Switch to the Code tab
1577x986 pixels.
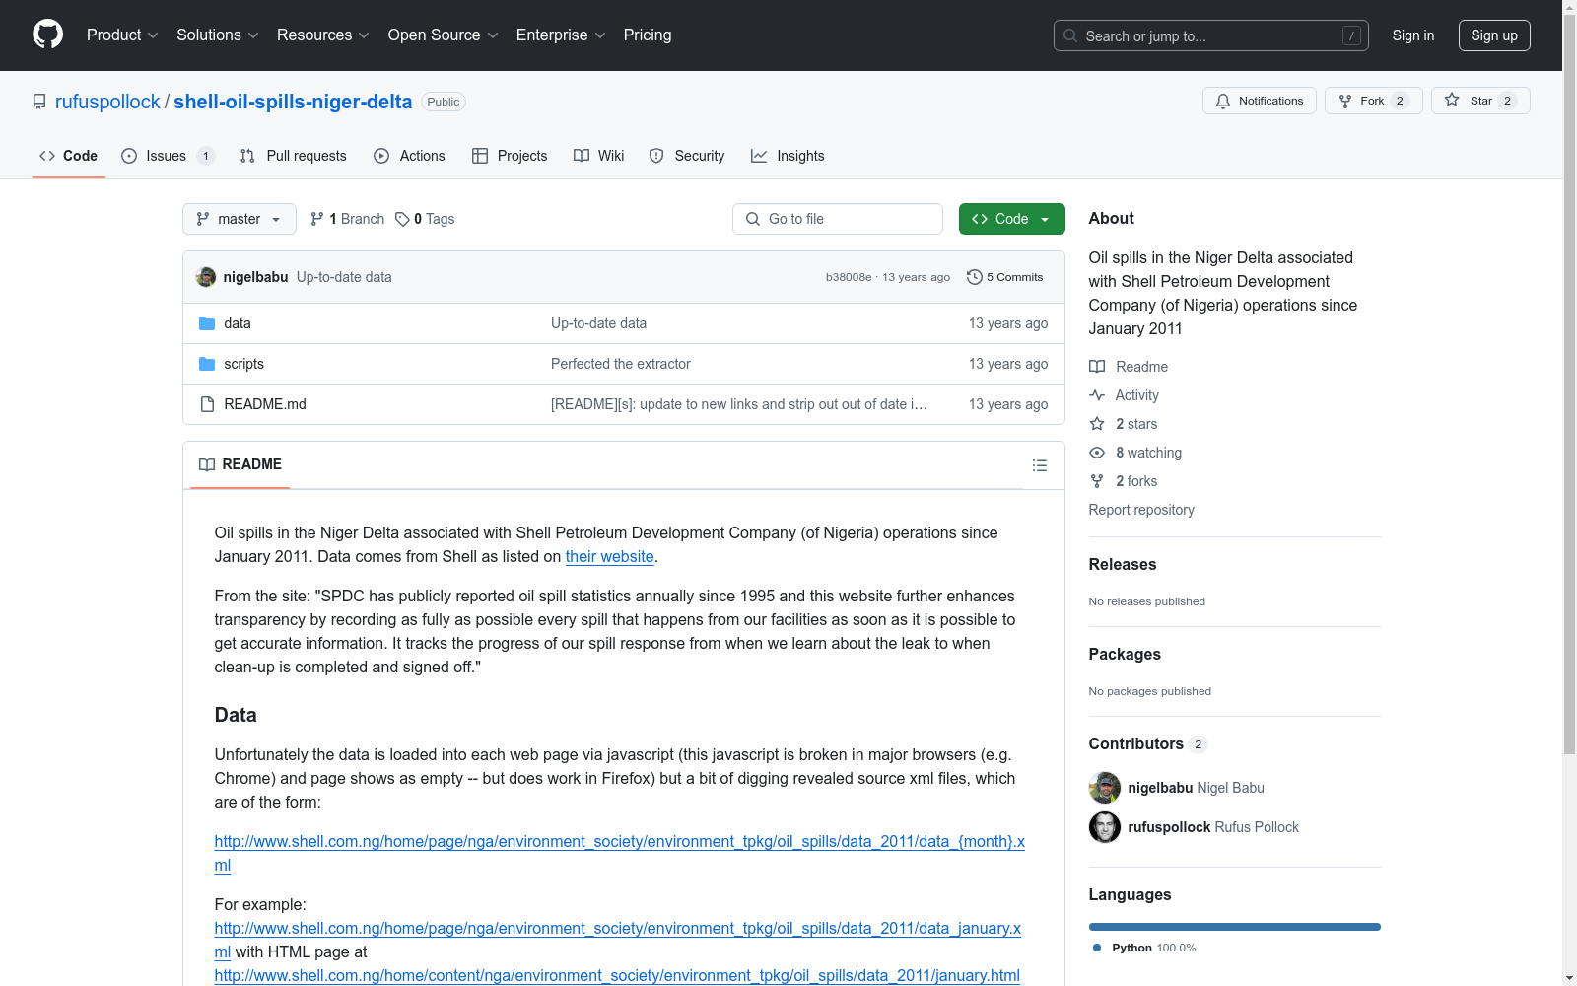click(x=69, y=156)
